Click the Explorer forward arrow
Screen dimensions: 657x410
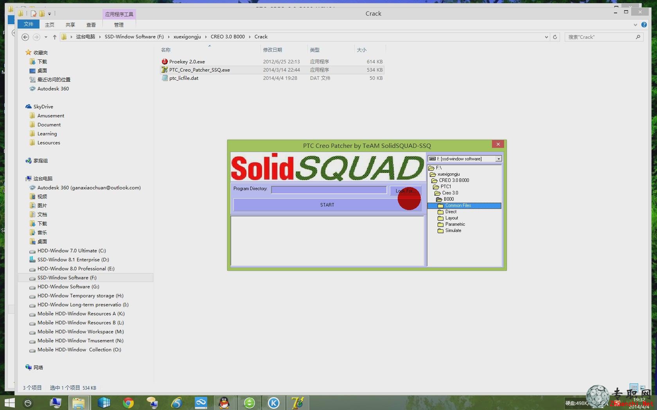pos(36,37)
